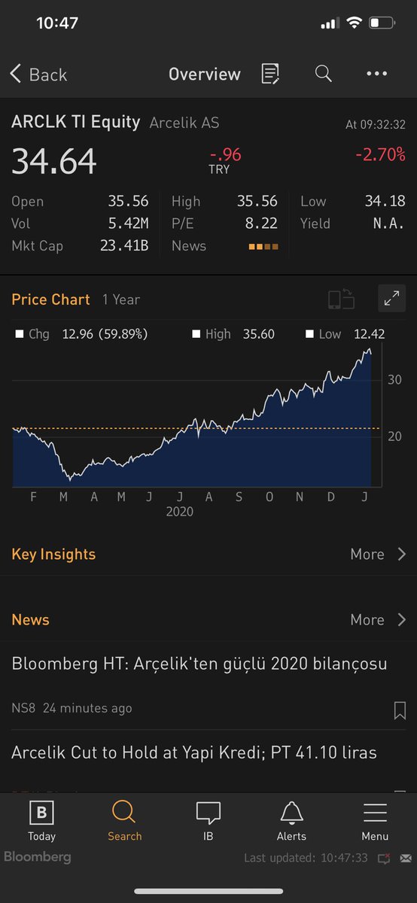Viewport: 417px width, 903px height.
Task: Tap the connection status icon next to envelope
Action: (x=384, y=858)
